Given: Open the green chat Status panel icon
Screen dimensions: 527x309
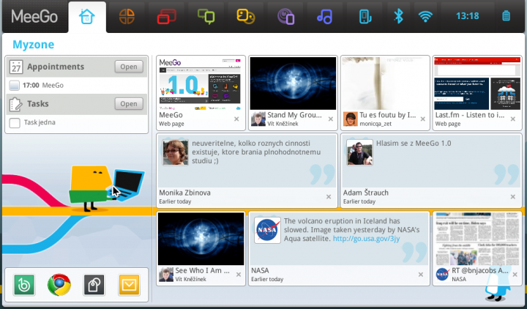Looking at the screenshot, I should point(206,17).
